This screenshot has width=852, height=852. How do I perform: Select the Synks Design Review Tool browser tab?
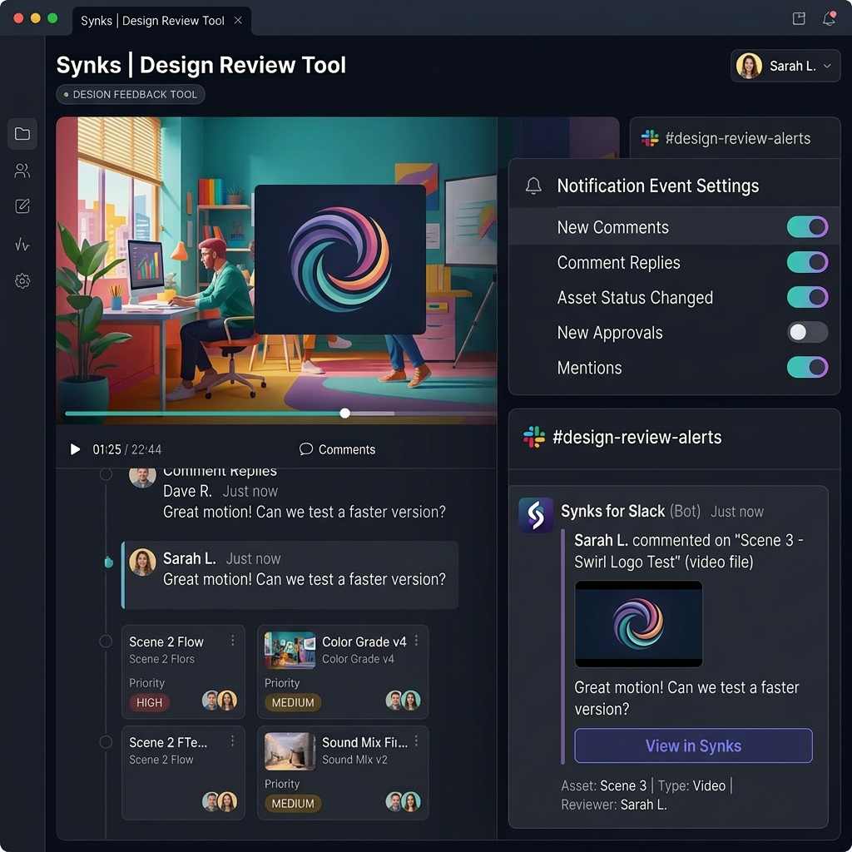point(161,21)
